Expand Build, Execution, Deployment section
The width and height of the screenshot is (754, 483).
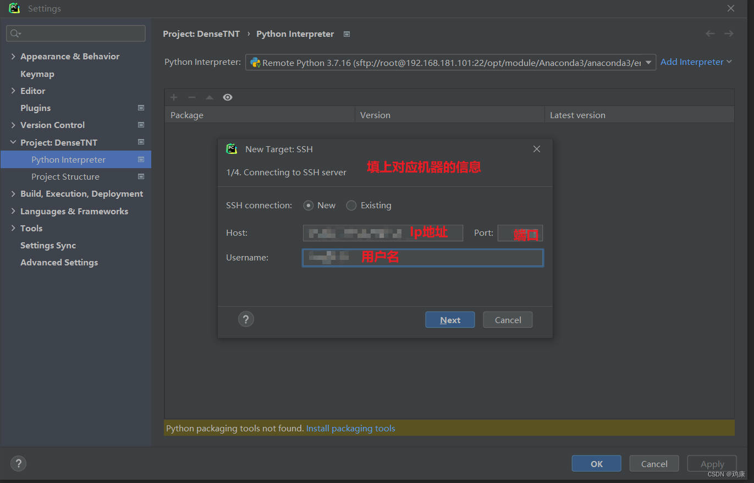tap(13, 194)
